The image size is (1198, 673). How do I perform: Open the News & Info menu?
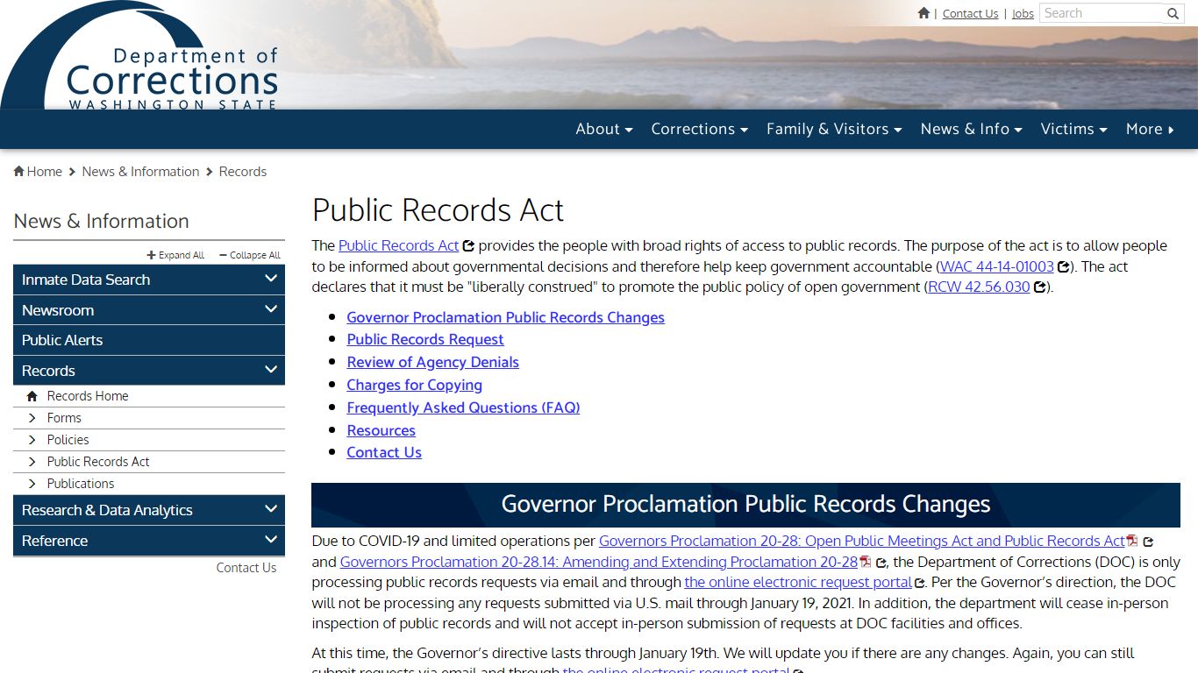click(x=971, y=129)
